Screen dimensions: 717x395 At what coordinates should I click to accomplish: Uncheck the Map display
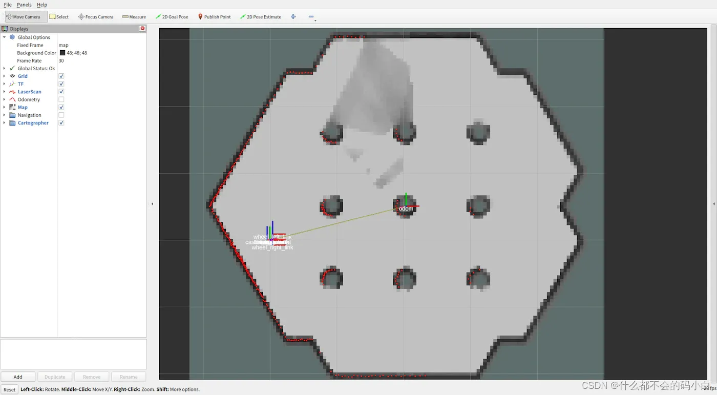[61, 107]
